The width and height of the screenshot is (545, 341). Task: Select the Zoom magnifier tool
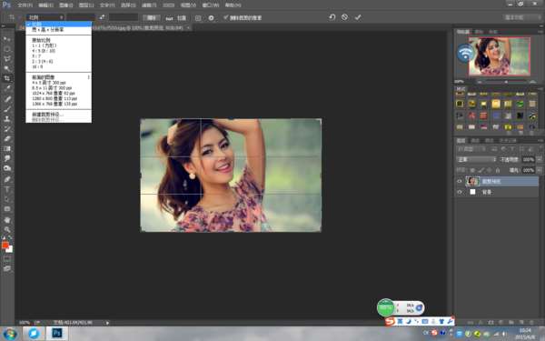click(x=7, y=230)
